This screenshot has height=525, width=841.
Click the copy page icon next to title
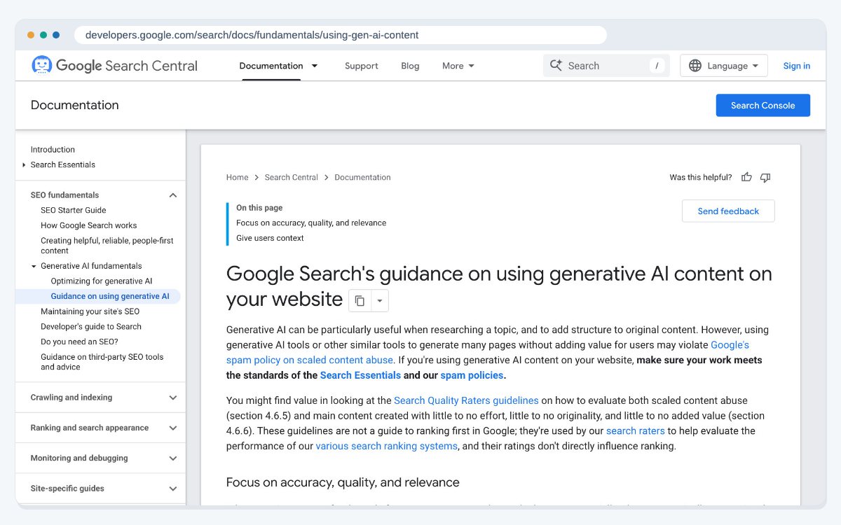[x=360, y=301]
